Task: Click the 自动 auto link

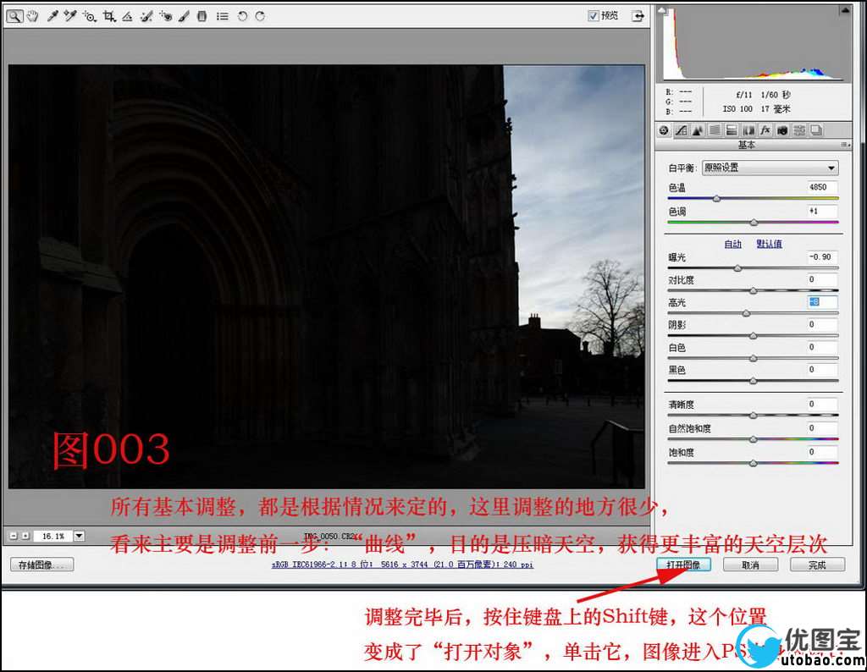Action: (732, 244)
